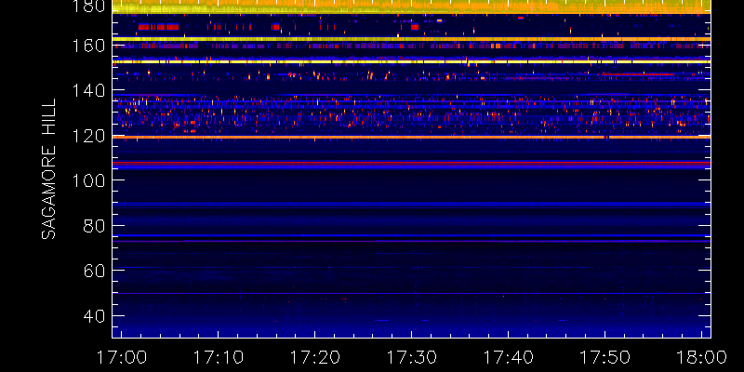Click the 17:10 time axis label
This screenshot has height=372, width=744.
pyautogui.click(x=219, y=357)
